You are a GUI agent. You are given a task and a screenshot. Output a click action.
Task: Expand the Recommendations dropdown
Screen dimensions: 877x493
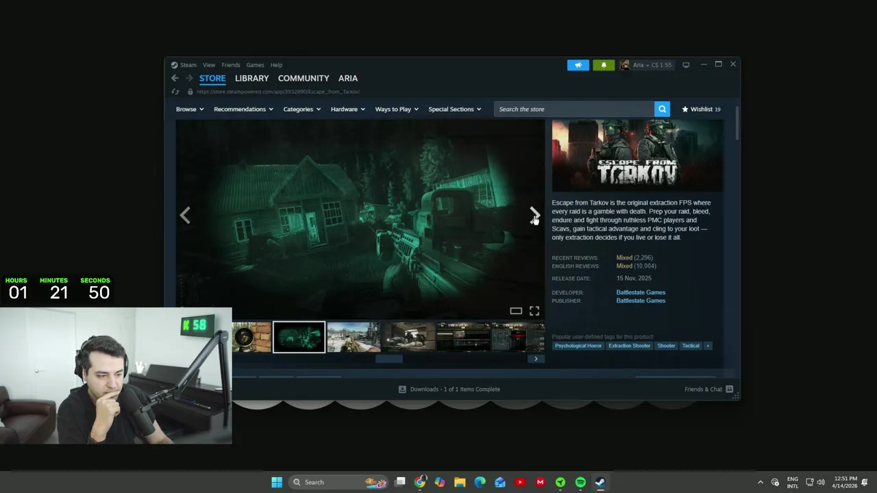coord(243,109)
